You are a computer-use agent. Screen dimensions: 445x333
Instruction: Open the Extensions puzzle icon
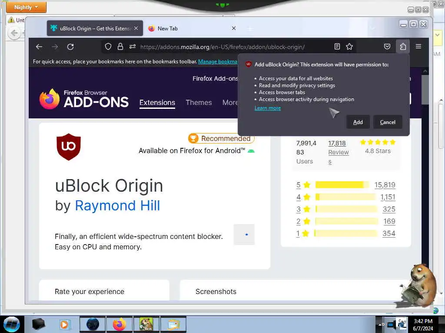[x=403, y=46]
